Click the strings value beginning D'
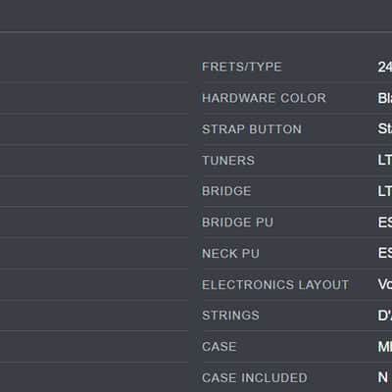 pyautogui.click(x=385, y=316)
